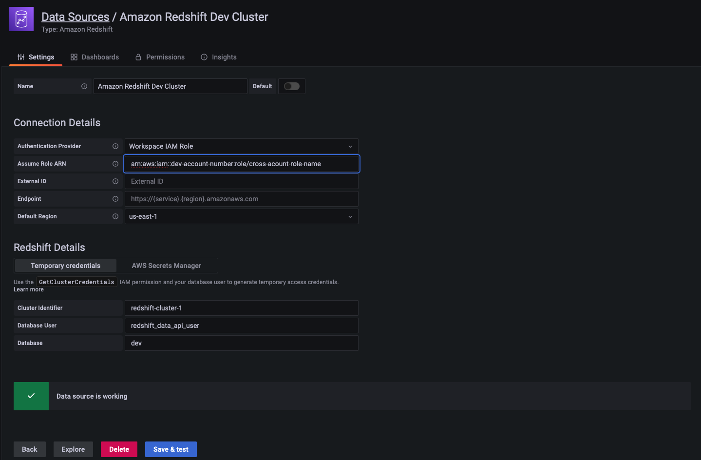Click the External ID info icon
The image size is (701, 460).
pyautogui.click(x=115, y=181)
